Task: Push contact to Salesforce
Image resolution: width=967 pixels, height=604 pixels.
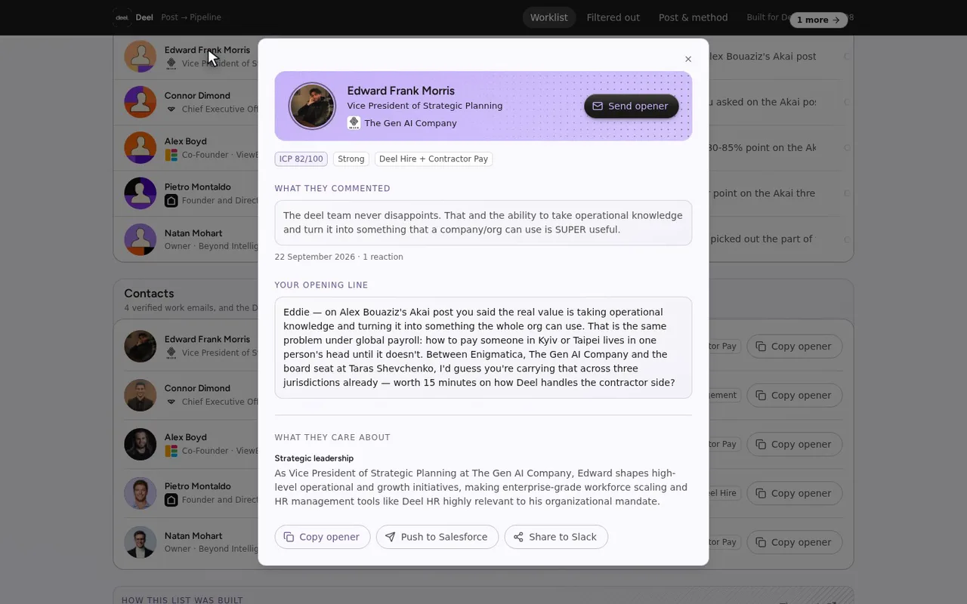Action: (x=437, y=537)
